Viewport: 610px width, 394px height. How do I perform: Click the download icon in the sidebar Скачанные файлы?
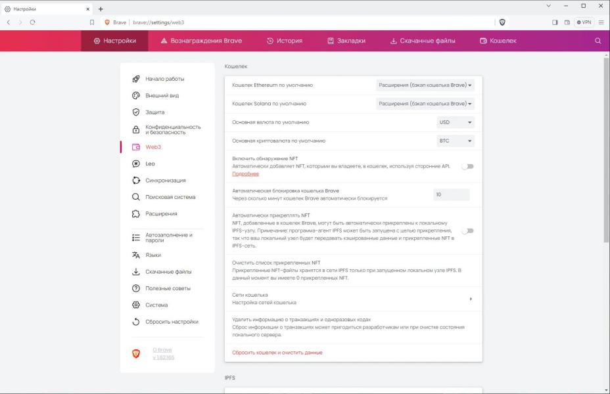(136, 272)
